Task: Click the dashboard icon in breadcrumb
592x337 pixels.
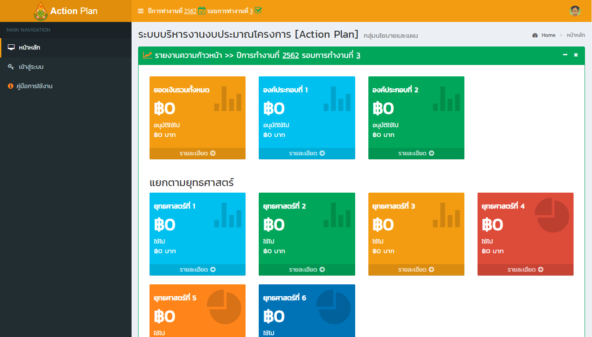Action: pyautogui.click(x=535, y=35)
